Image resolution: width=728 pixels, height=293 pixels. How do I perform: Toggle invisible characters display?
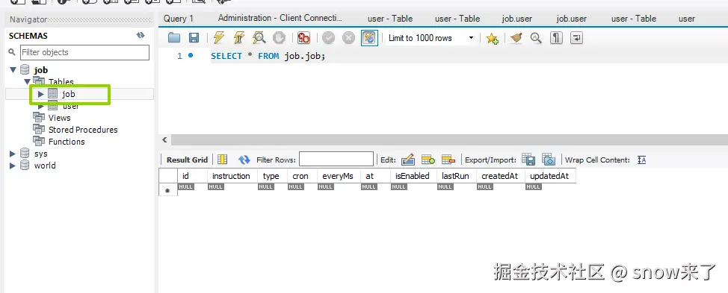pyautogui.click(x=556, y=38)
